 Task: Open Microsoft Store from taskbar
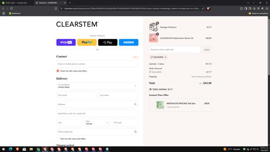pyautogui.click(x=24, y=149)
